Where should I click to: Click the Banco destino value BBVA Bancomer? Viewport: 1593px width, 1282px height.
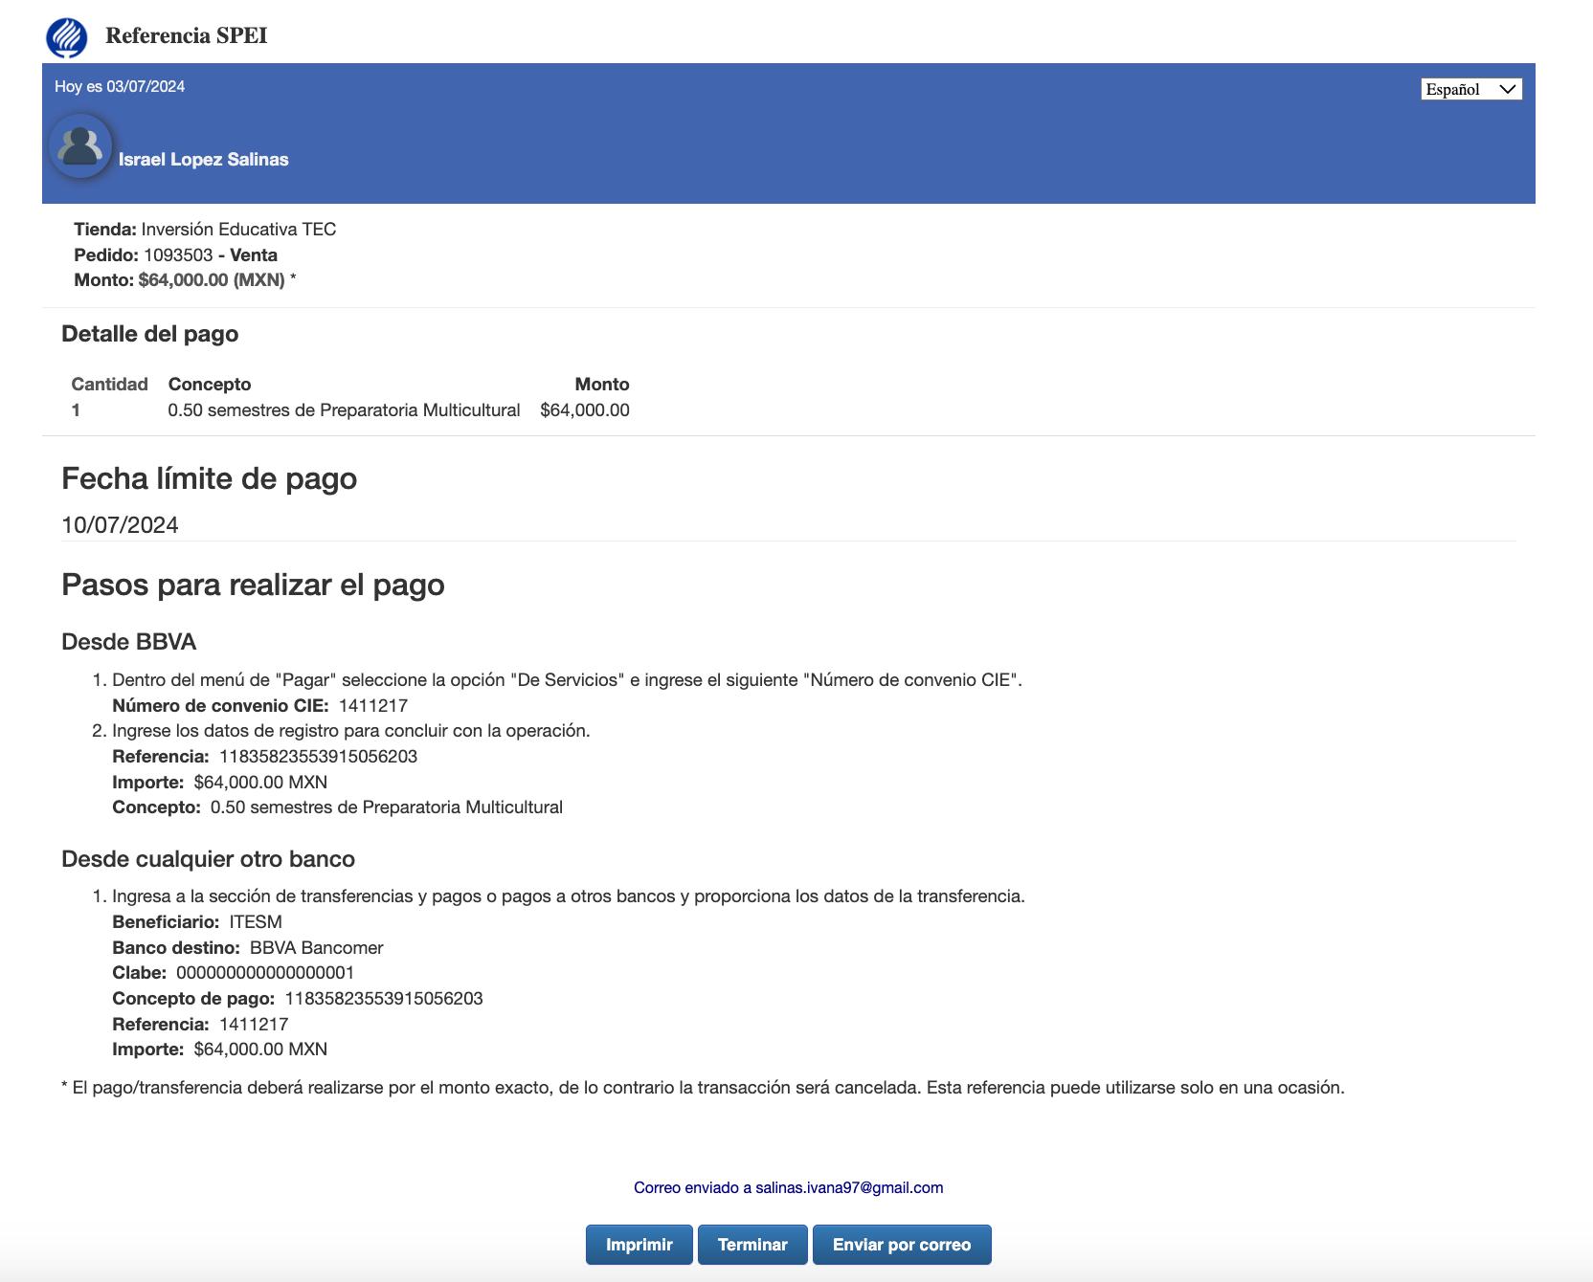[317, 948]
